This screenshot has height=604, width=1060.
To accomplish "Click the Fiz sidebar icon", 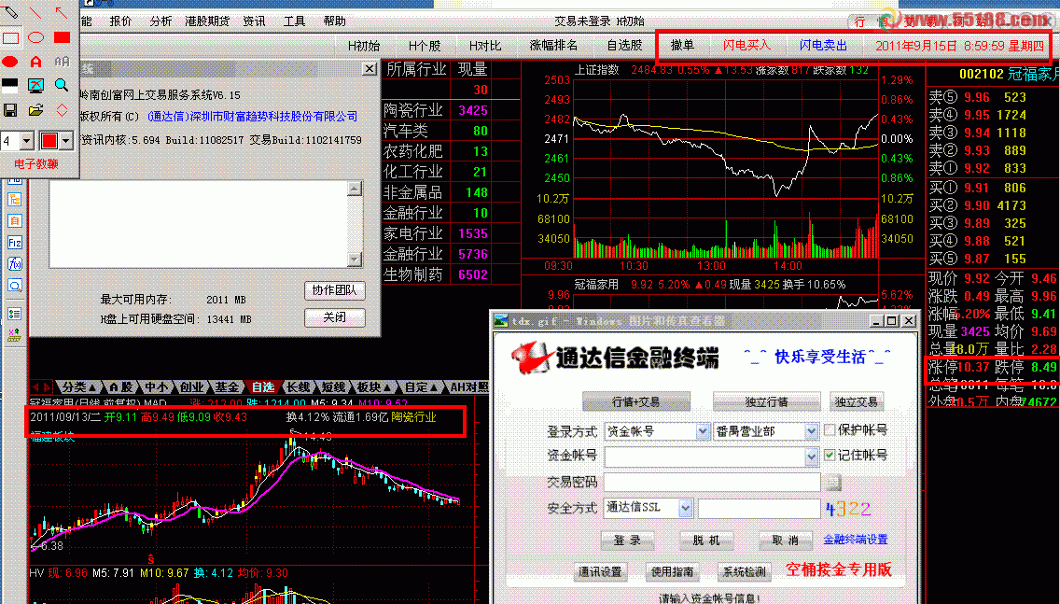I will click(x=14, y=243).
